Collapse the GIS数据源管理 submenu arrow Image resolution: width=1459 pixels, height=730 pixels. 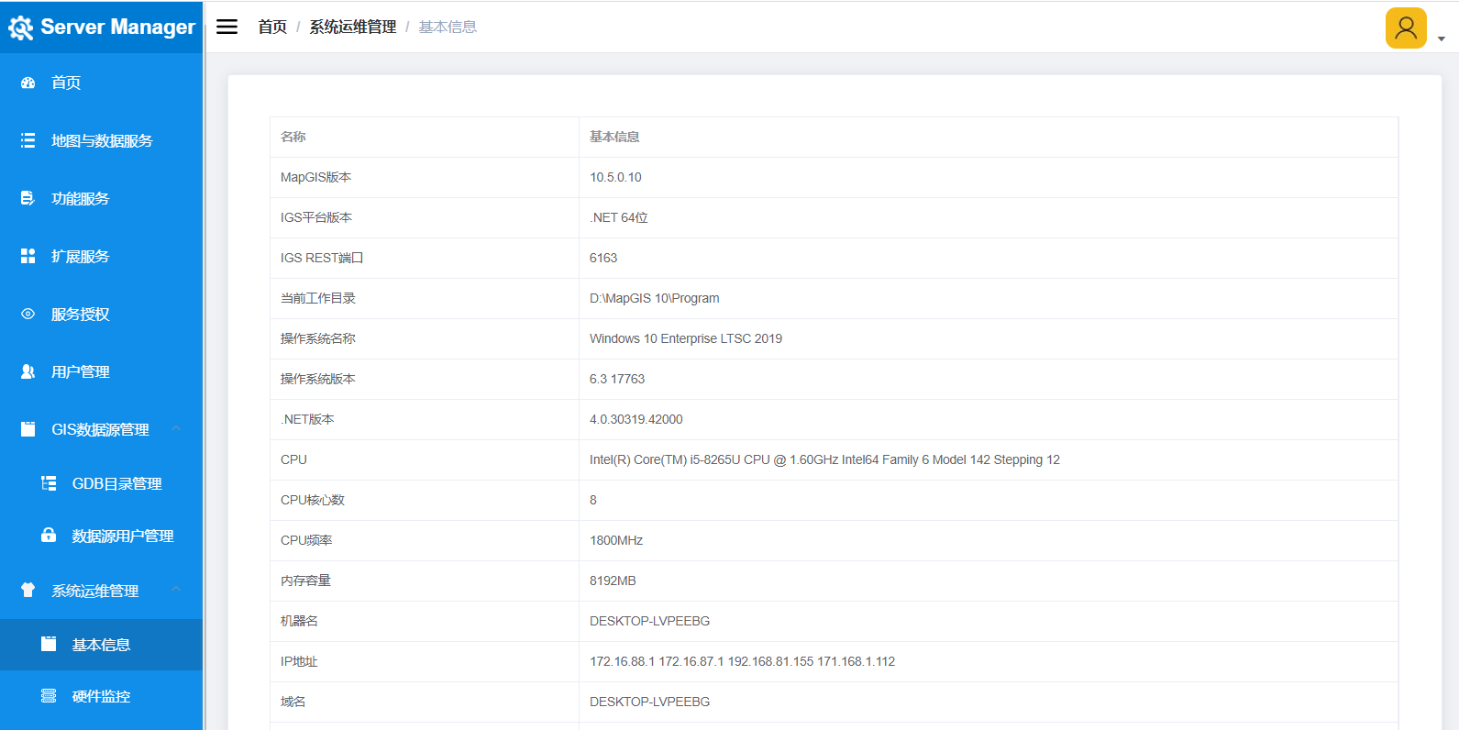coord(176,428)
